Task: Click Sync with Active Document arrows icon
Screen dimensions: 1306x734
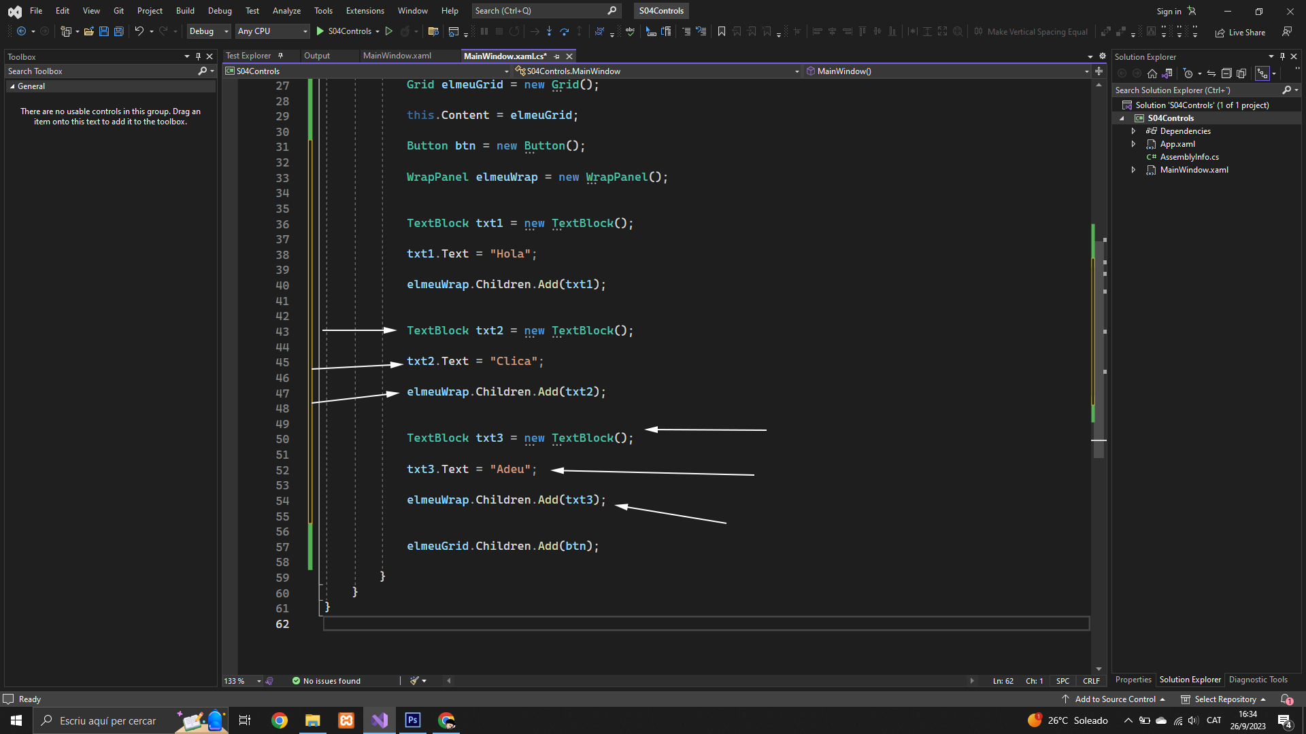Action: pos(1211,73)
